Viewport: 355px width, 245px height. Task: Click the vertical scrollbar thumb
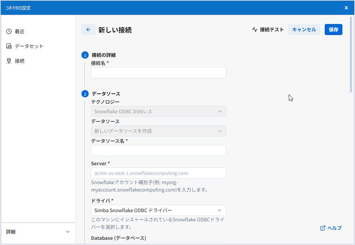coord(351,54)
